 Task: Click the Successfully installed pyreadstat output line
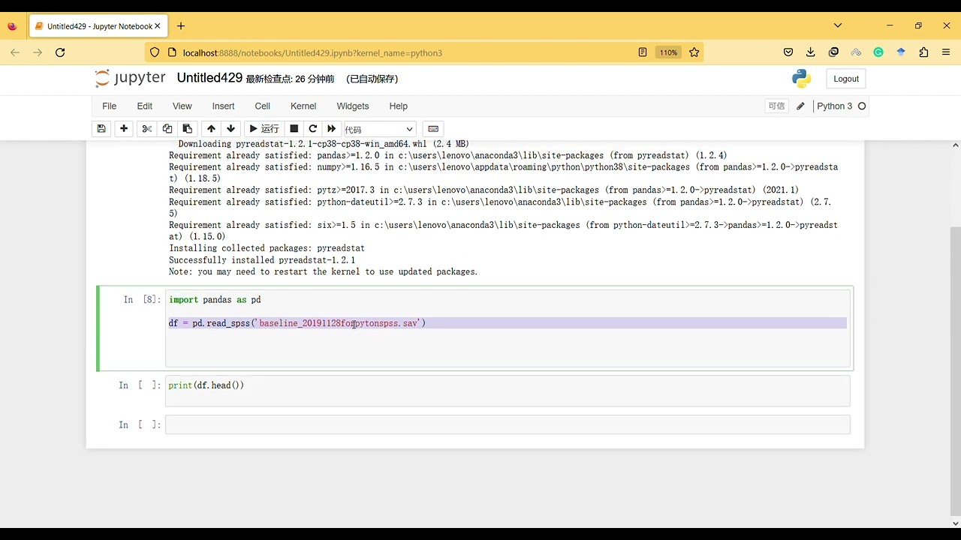pyautogui.click(x=262, y=259)
